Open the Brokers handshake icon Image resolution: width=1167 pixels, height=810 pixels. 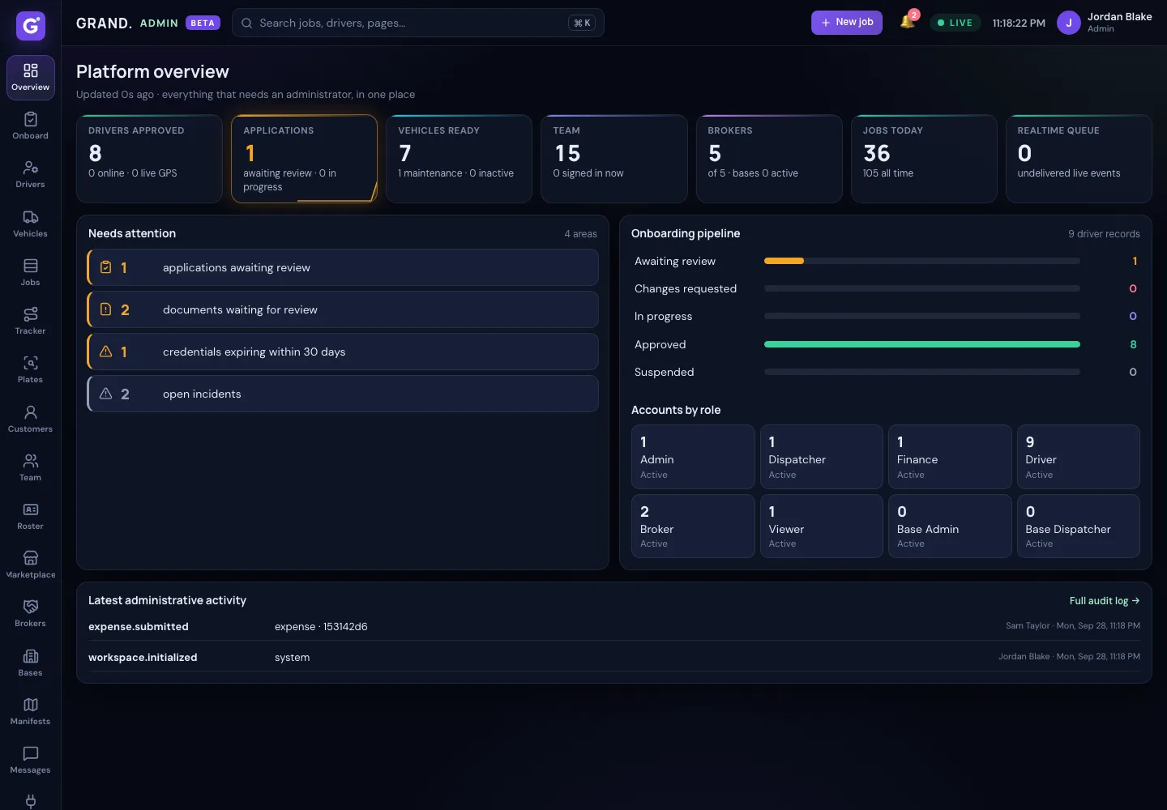point(31,614)
